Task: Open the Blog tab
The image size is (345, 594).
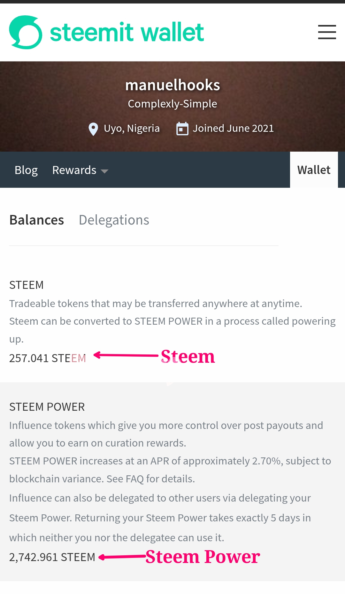Action: pyautogui.click(x=26, y=170)
